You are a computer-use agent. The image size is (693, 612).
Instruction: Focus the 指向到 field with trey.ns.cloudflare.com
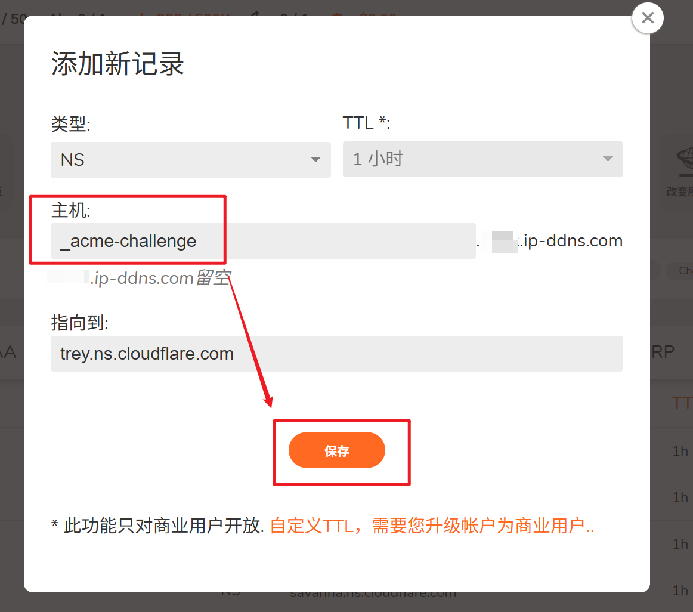tap(337, 354)
